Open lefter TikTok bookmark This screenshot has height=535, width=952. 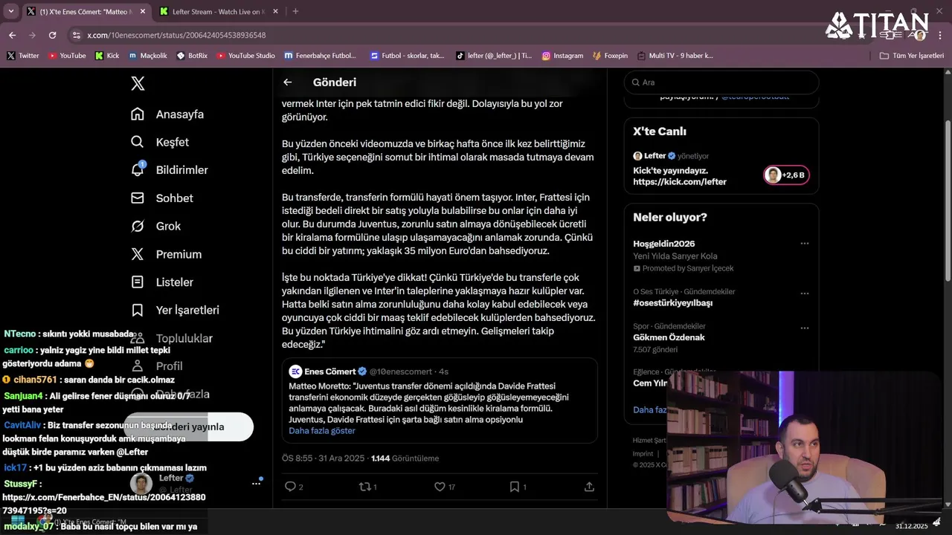coord(494,56)
